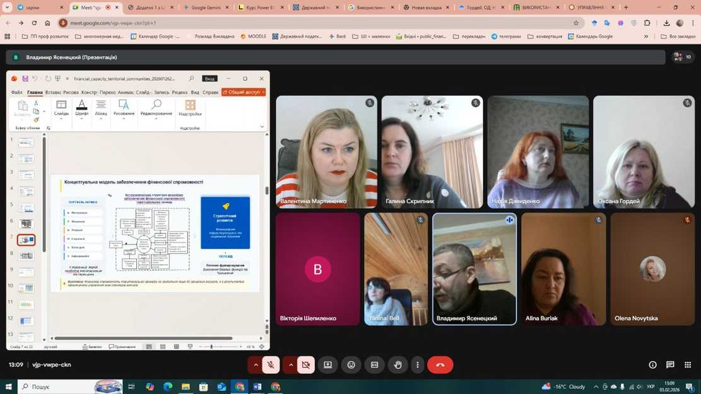
Task: Turn on closed captions
Action: pyautogui.click(x=374, y=364)
